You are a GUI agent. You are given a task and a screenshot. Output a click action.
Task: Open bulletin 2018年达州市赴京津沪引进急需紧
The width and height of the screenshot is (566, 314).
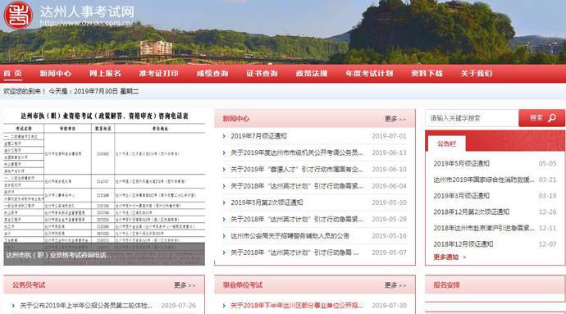484,228
